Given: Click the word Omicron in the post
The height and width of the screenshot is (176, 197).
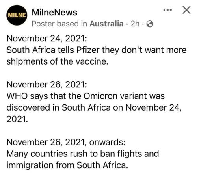Looking at the screenshot, I should [100, 96].
